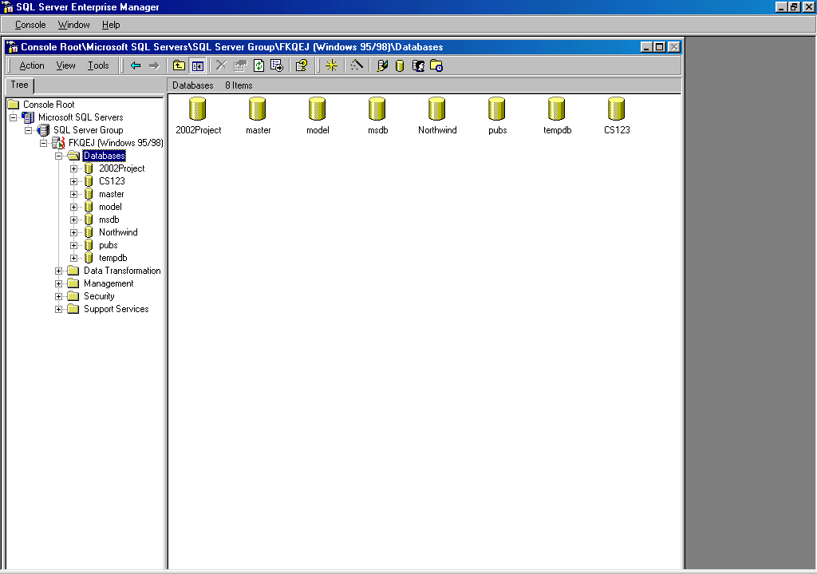
Task: Click the Refresh toolbar icon
Action: [259, 65]
